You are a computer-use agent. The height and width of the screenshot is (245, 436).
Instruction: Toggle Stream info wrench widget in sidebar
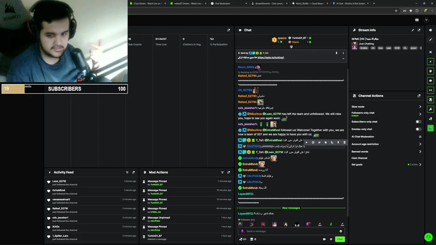point(431,109)
